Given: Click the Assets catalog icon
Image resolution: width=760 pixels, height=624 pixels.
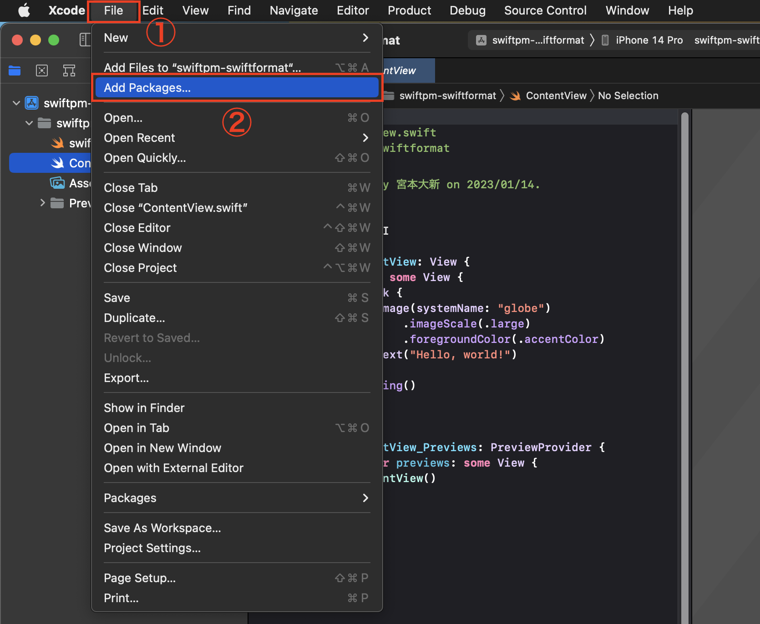Looking at the screenshot, I should click(57, 183).
